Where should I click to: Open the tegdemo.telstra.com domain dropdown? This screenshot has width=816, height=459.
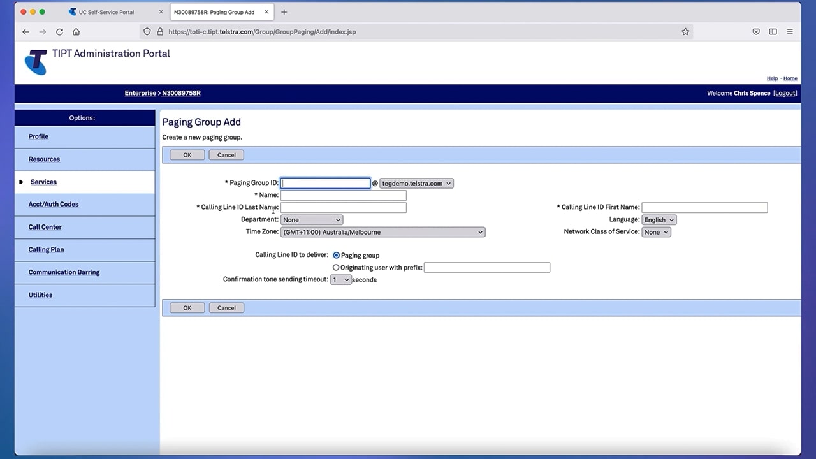click(416, 184)
